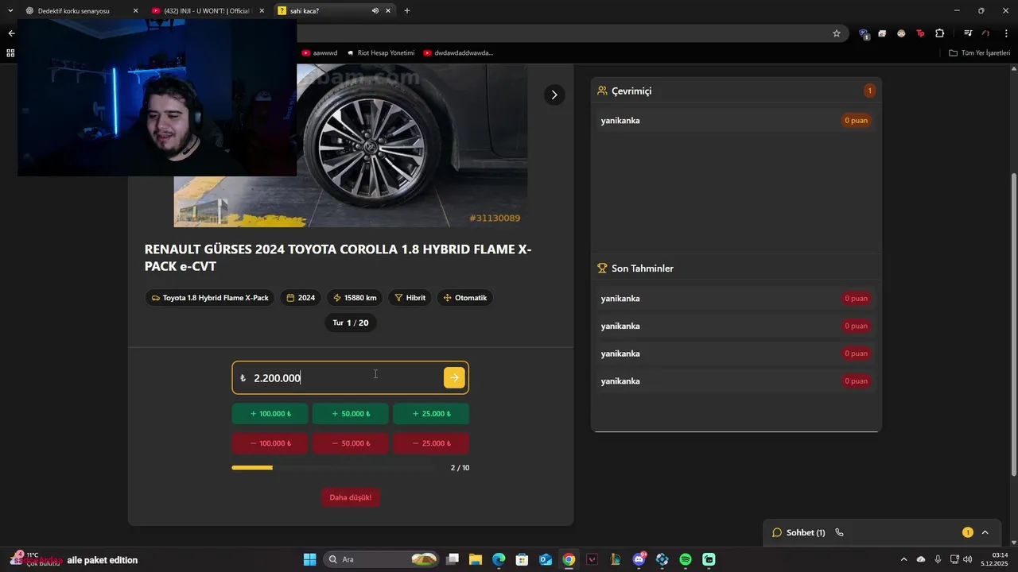The image size is (1018, 572).
Task: Open Microsoft Store from the taskbar
Action: click(522, 559)
